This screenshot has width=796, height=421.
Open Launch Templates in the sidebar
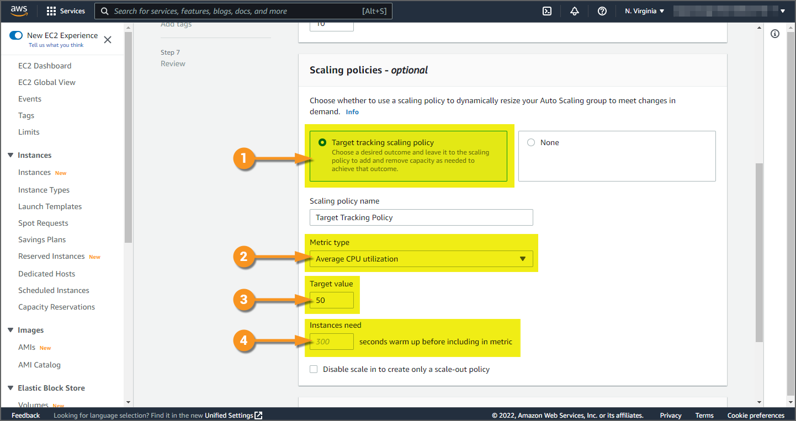[50, 206]
